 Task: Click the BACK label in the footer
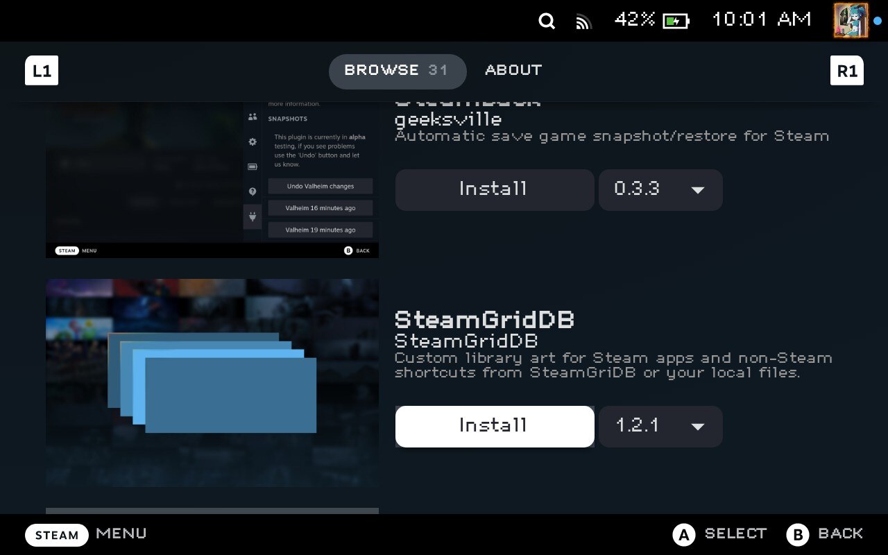point(841,533)
